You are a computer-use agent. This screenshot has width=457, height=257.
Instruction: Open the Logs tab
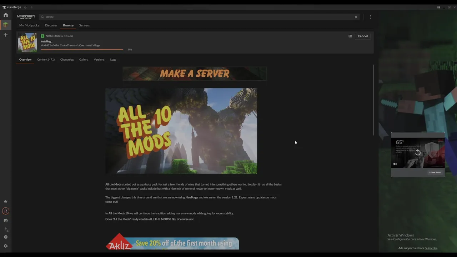tap(113, 60)
